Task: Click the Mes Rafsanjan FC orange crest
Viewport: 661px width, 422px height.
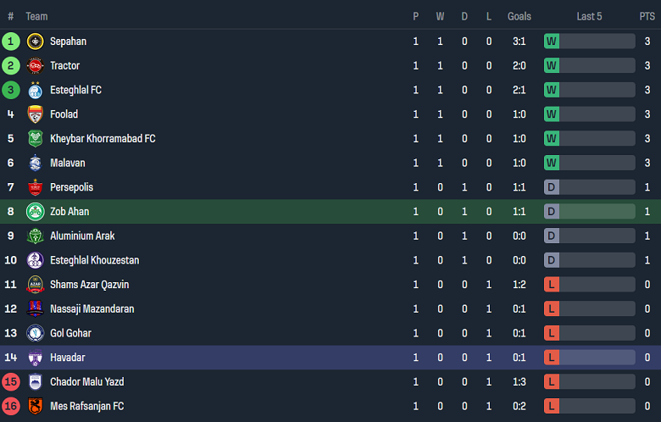Action: coord(35,407)
